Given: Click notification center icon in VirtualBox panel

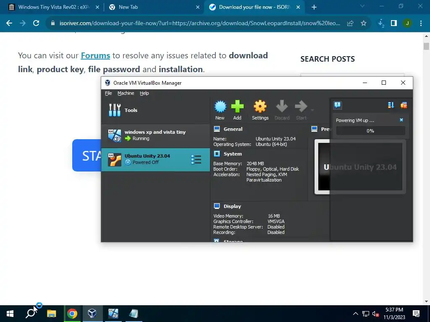Looking at the screenshot, I should tap(338, 105).
